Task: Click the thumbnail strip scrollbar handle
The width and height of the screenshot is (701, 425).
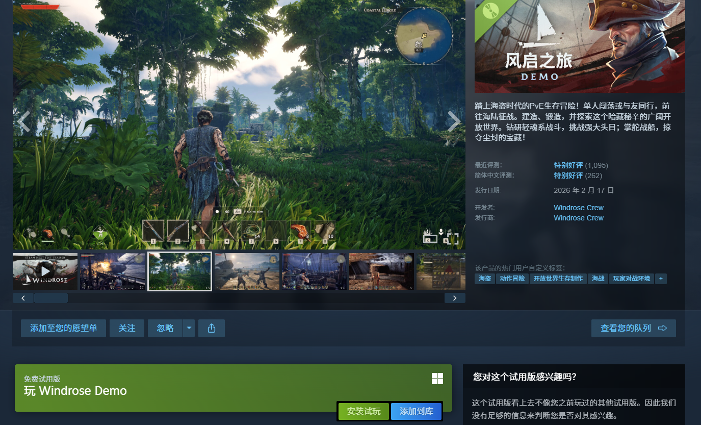Action: pyautogui.click(x=50, y=298)
